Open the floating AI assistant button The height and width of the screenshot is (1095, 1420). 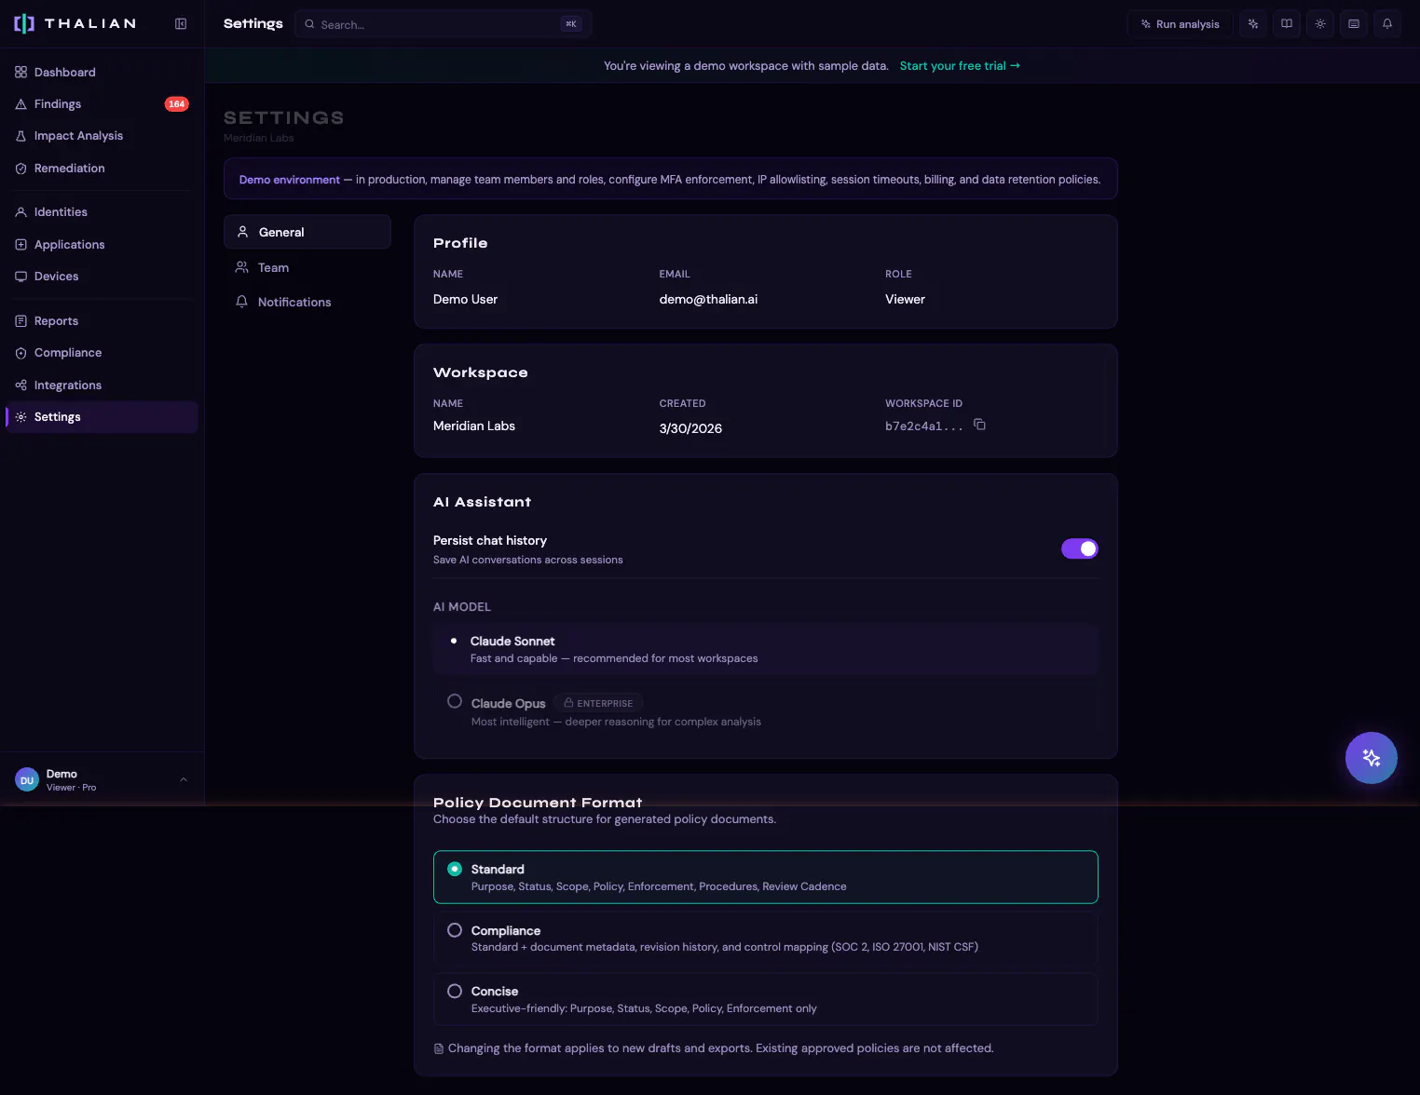pos(1372,758)
